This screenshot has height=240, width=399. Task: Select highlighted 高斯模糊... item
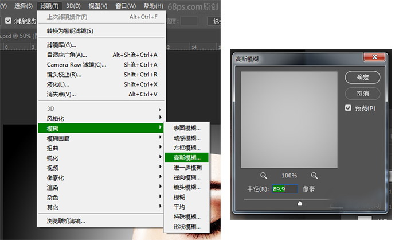[187, 158]
